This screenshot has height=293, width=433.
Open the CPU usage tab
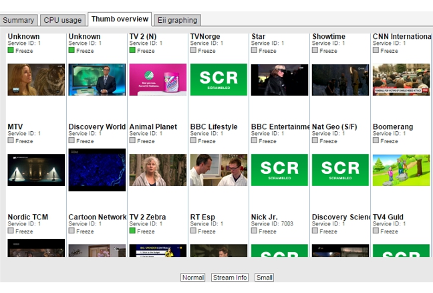[63, 20]
